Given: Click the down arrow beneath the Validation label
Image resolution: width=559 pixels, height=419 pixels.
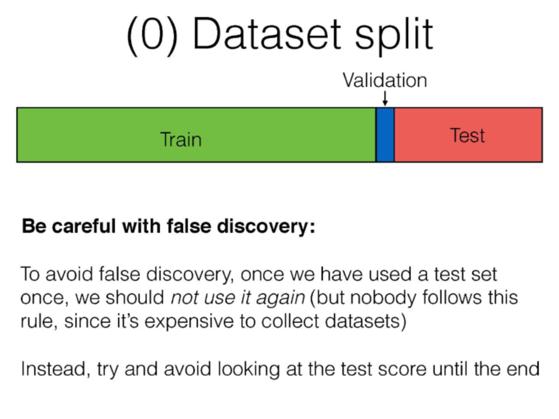Looking at the screenshot, I should click(385, 98).
